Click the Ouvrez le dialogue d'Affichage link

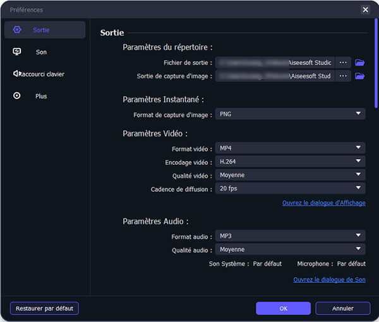(323, 203)
